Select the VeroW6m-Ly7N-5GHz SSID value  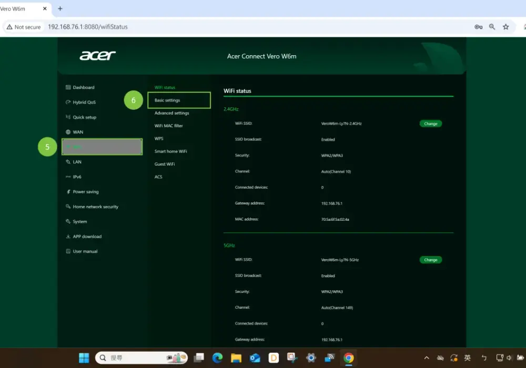point(340,260)
